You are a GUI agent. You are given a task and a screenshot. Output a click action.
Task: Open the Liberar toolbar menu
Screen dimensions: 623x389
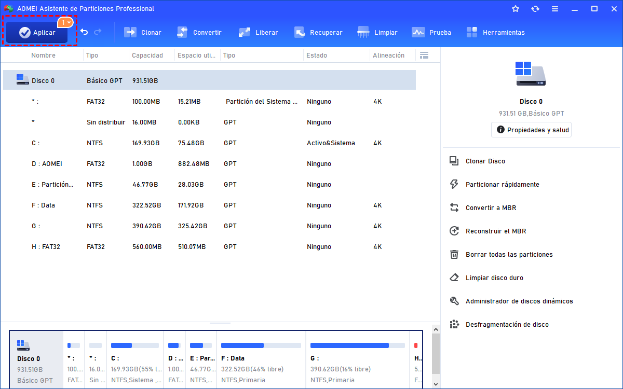[x=258, y=32]
